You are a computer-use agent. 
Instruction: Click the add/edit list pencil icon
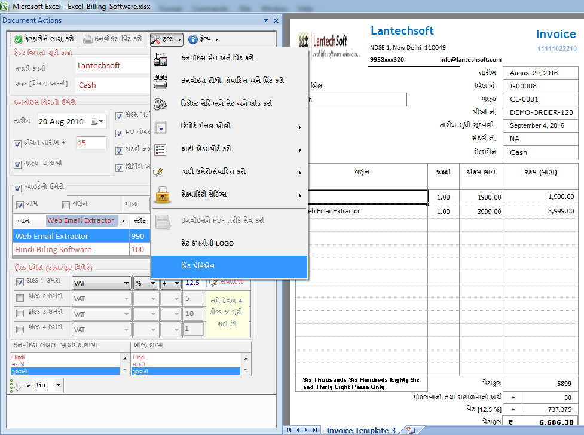tap(158, 171)
